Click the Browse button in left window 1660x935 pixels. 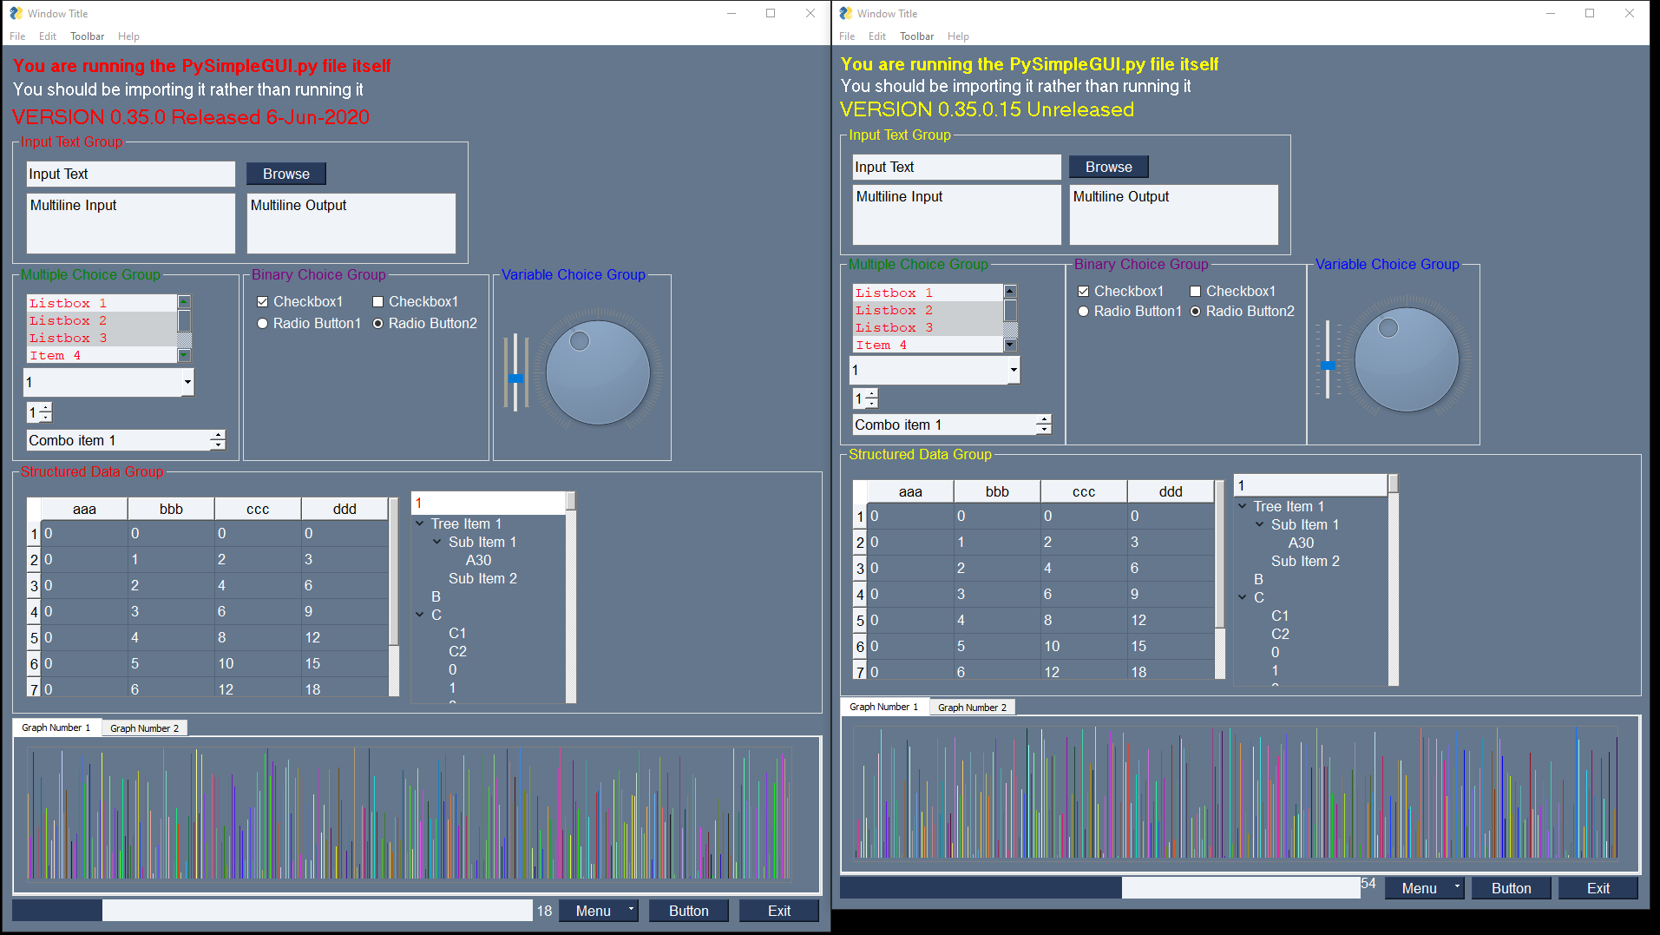pos(286,174)
